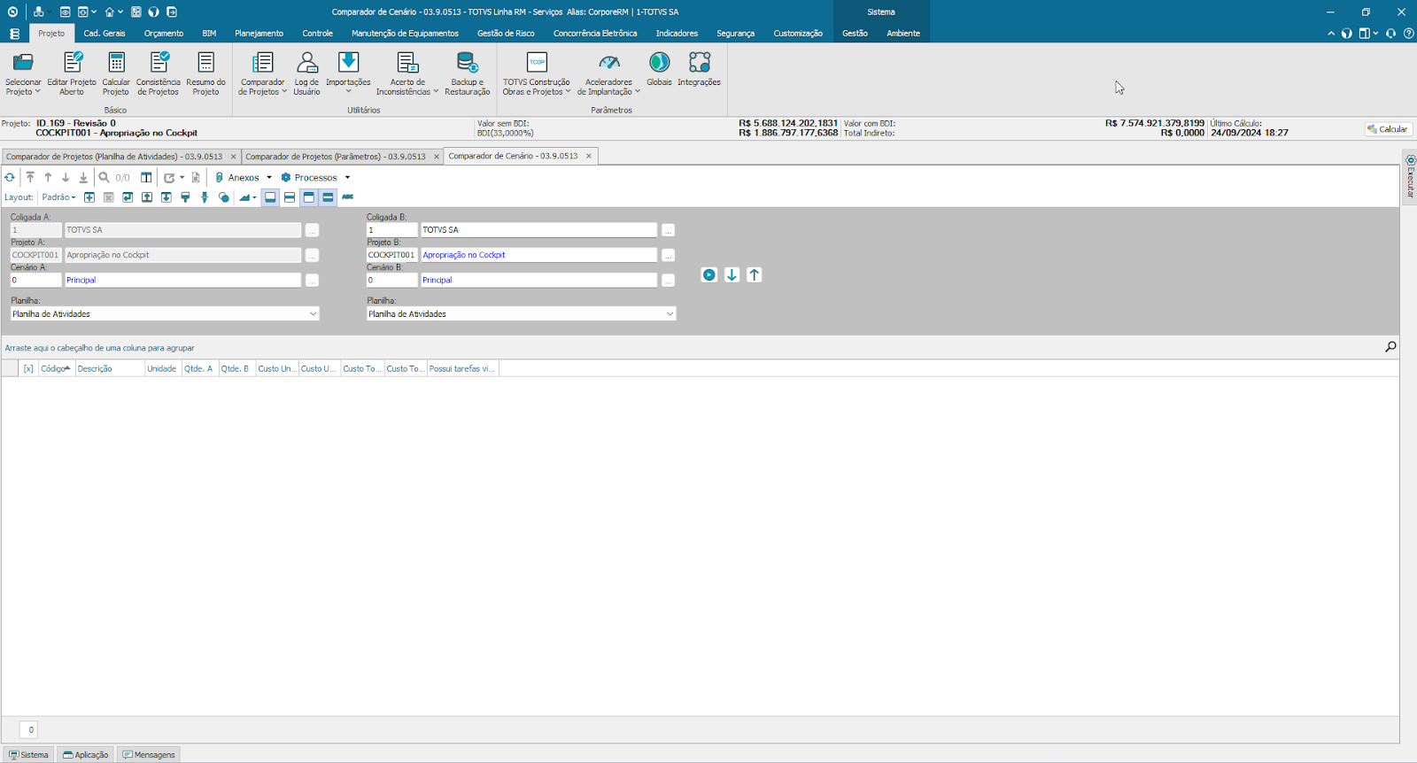1417x763 pixels.
Task: Open Gestão de Risco tab
Action: click(506, 33)
